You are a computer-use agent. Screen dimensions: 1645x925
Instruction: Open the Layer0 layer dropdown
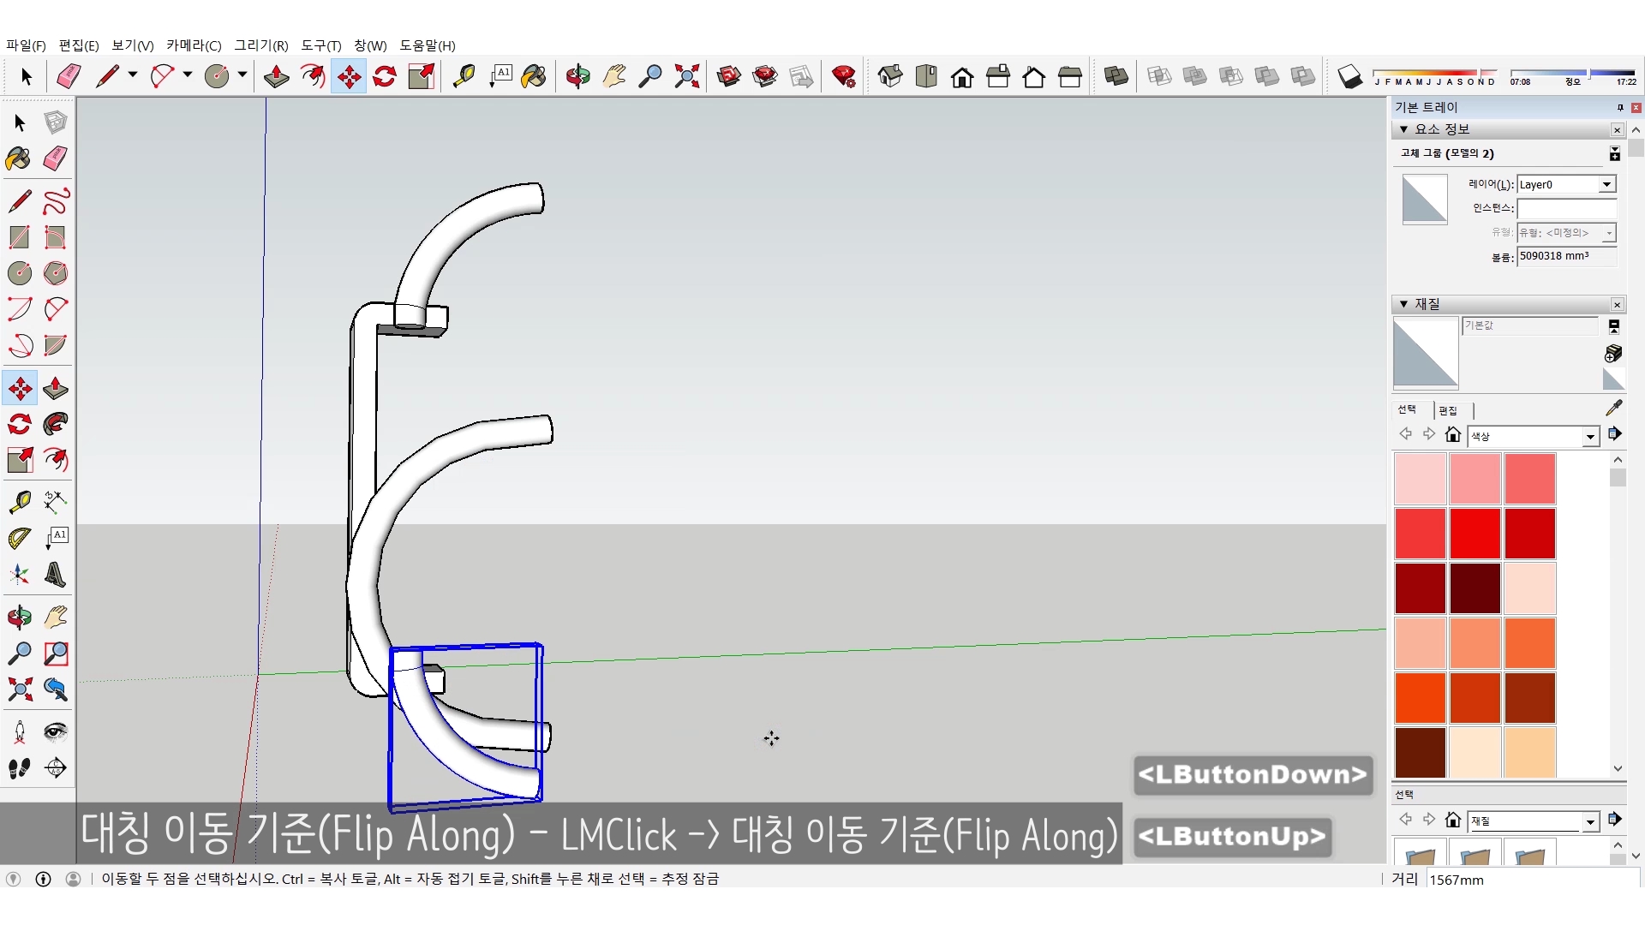[x=1606, y=184]
